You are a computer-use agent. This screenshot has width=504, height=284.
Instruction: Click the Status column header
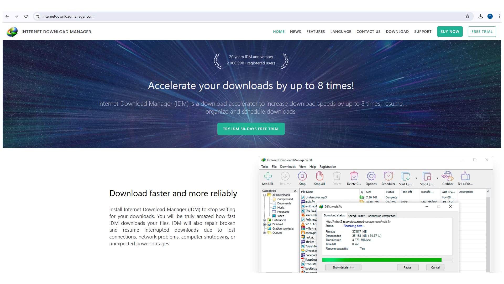pos(391,192)
